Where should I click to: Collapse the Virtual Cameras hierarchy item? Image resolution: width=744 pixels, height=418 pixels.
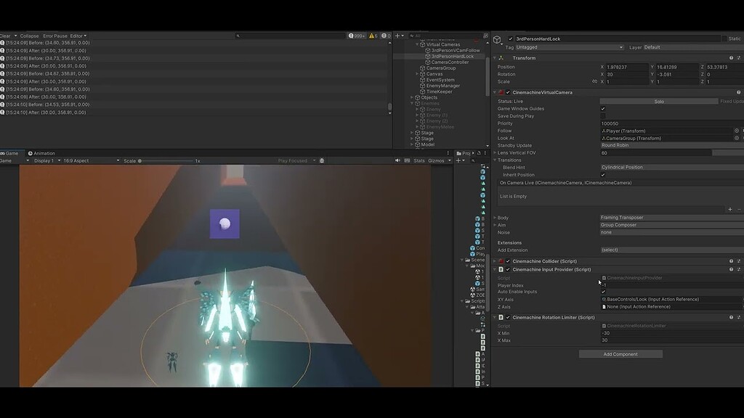click(x=417, y=43)
